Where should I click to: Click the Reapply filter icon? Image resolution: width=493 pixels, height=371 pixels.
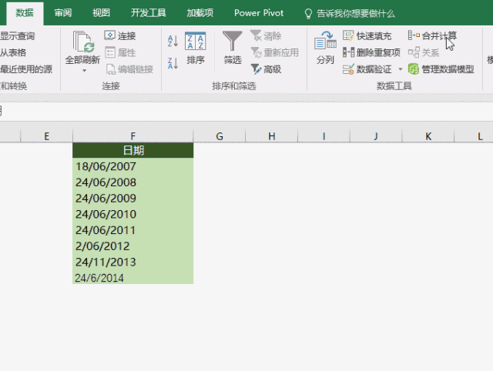click(x=257, y=52)
